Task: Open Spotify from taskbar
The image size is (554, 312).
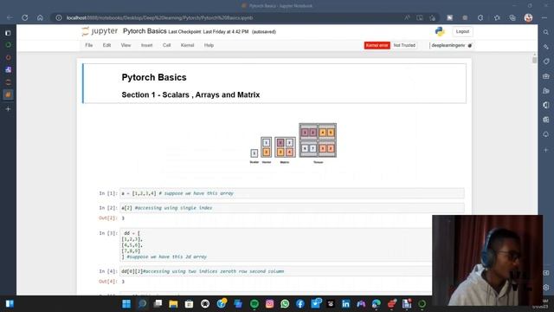Action: [254, 304]
